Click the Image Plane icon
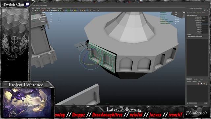The image size is (211, 119). pos(40,11)
